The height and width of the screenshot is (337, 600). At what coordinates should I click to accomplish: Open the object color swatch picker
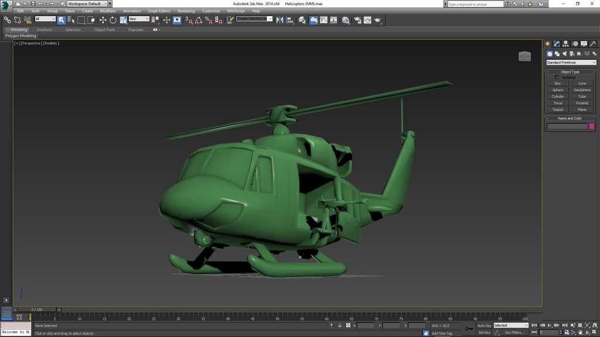tap(591, 126)
